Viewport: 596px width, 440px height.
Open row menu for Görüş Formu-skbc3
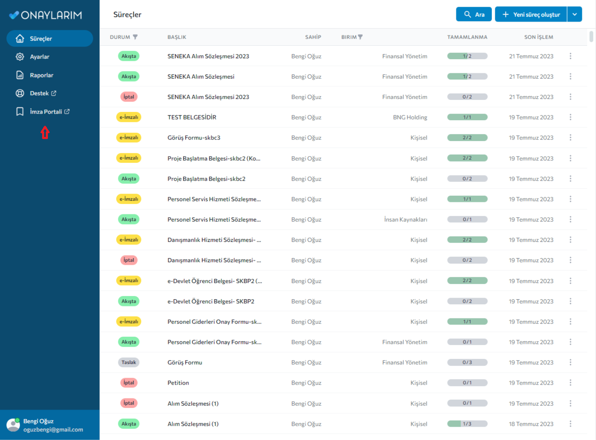tap(570, 138)
